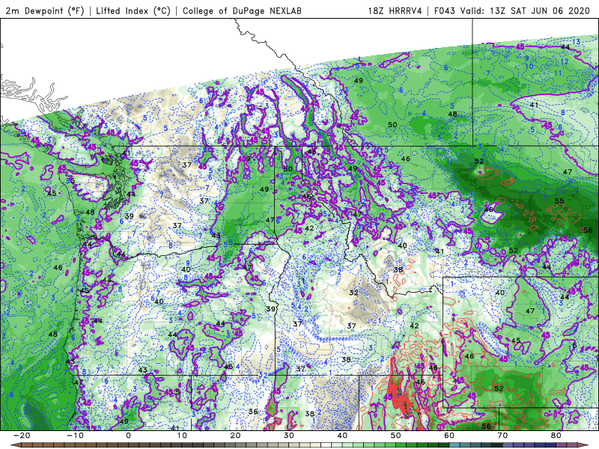Click the dewpoint color scale bar
Screen dimensions: 599x449
tap(299, 445)
